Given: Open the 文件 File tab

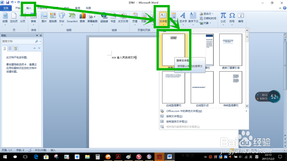Looking at the screenshot, I should pos(6,8).
